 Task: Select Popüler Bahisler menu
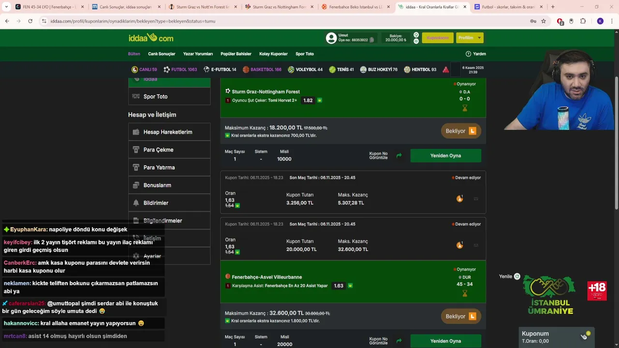(236, 54)
